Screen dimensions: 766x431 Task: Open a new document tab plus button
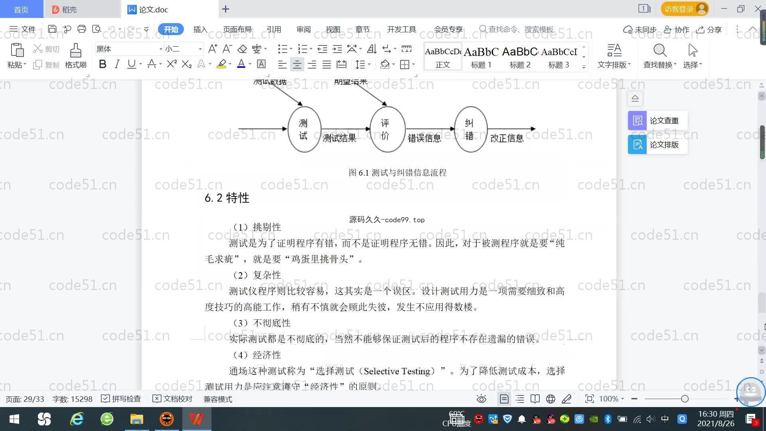[226, 9]
